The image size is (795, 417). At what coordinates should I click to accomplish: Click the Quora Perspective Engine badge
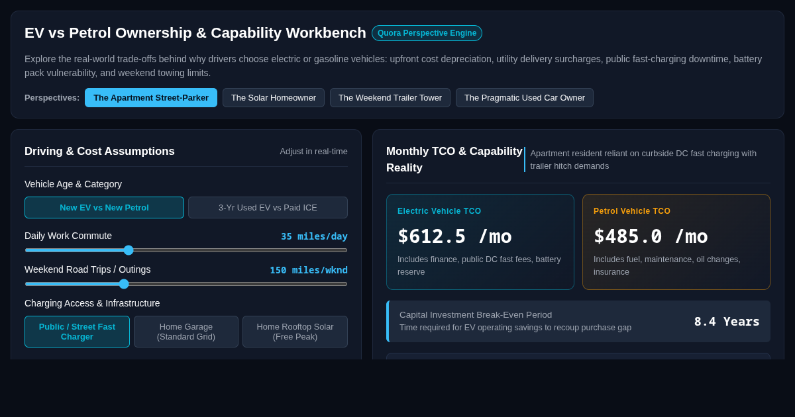[x=427, y=33]
